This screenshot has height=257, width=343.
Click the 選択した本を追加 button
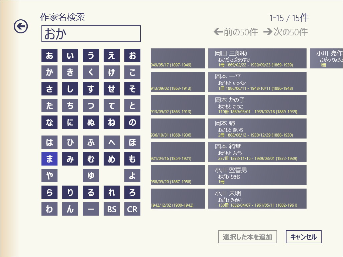(247, 237)
